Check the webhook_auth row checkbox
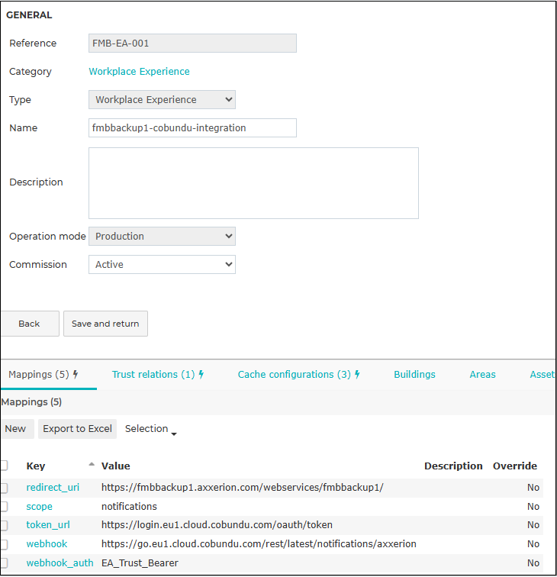Image resolution: width=557 pixels, height=577 pixels. pyautogui.click(x=4, y=563)
